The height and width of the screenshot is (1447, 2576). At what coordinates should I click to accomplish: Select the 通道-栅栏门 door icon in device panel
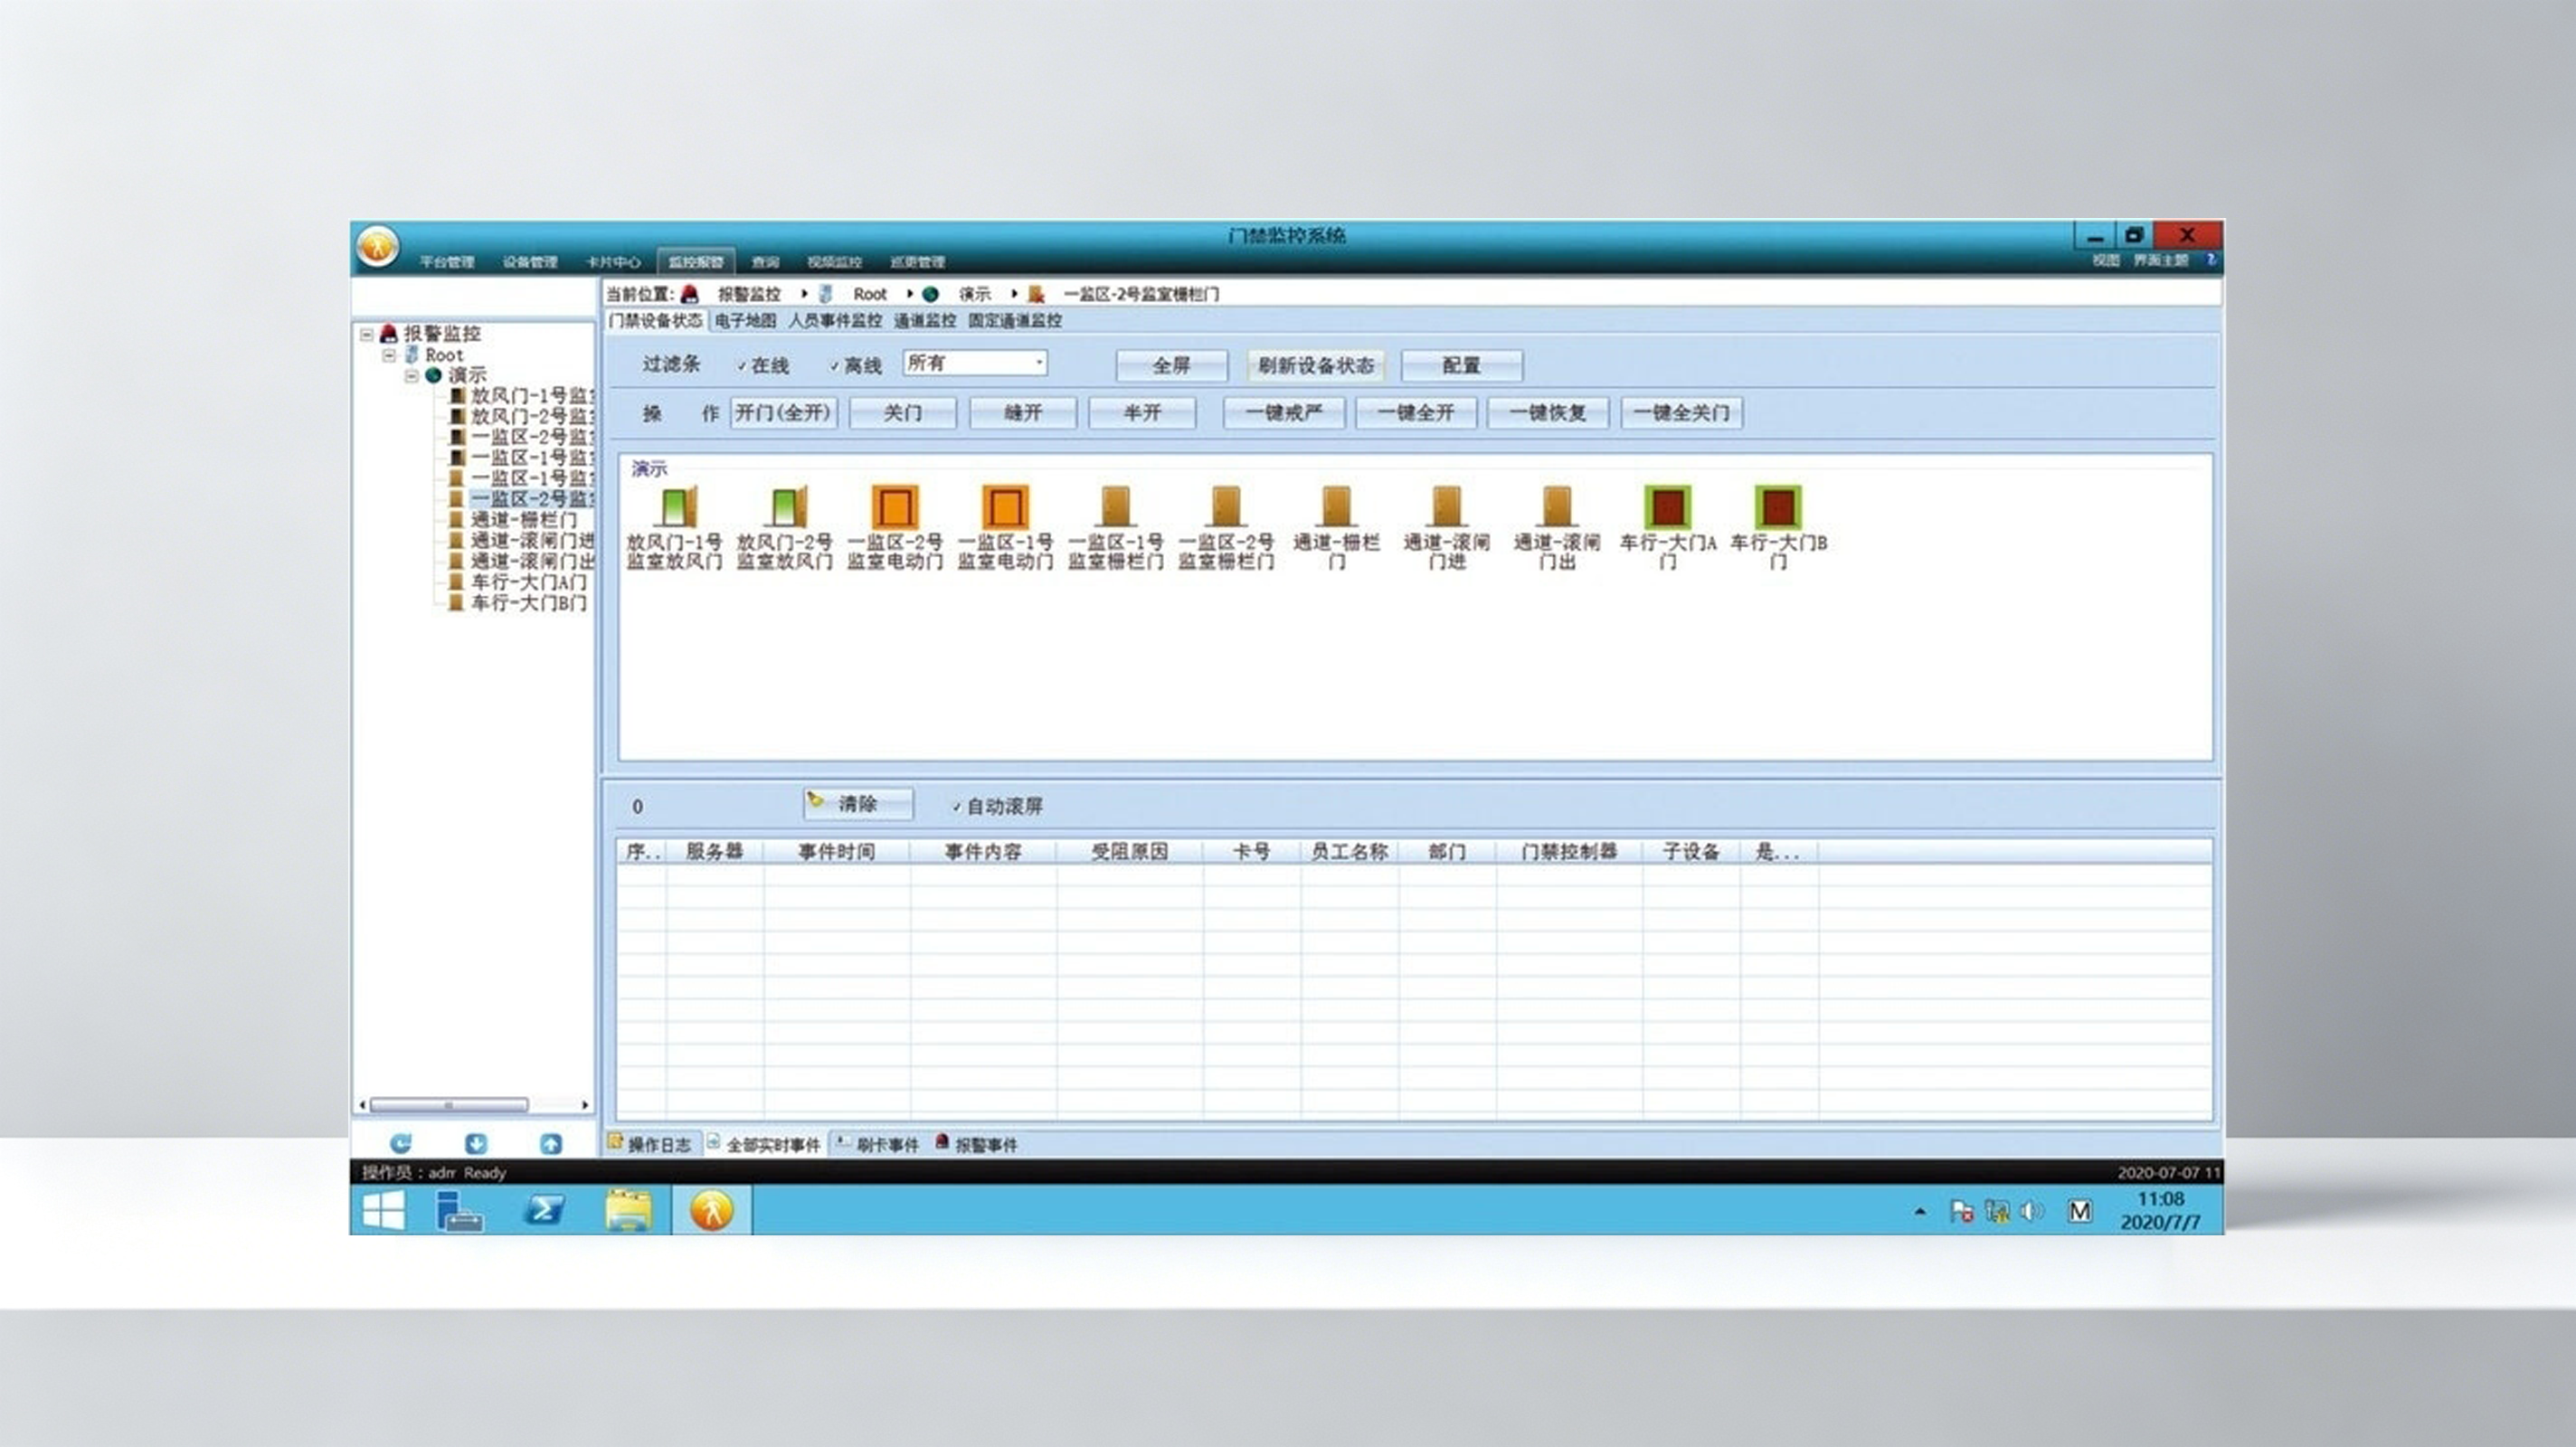click(1336, 506)
